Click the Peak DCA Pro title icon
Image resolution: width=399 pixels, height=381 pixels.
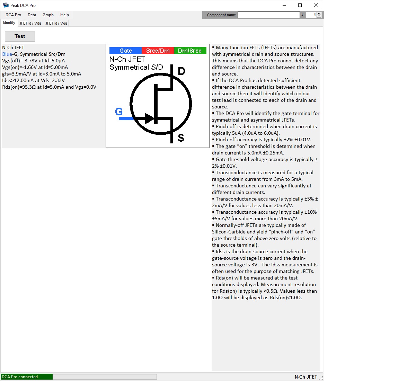(x=6, y=5)
